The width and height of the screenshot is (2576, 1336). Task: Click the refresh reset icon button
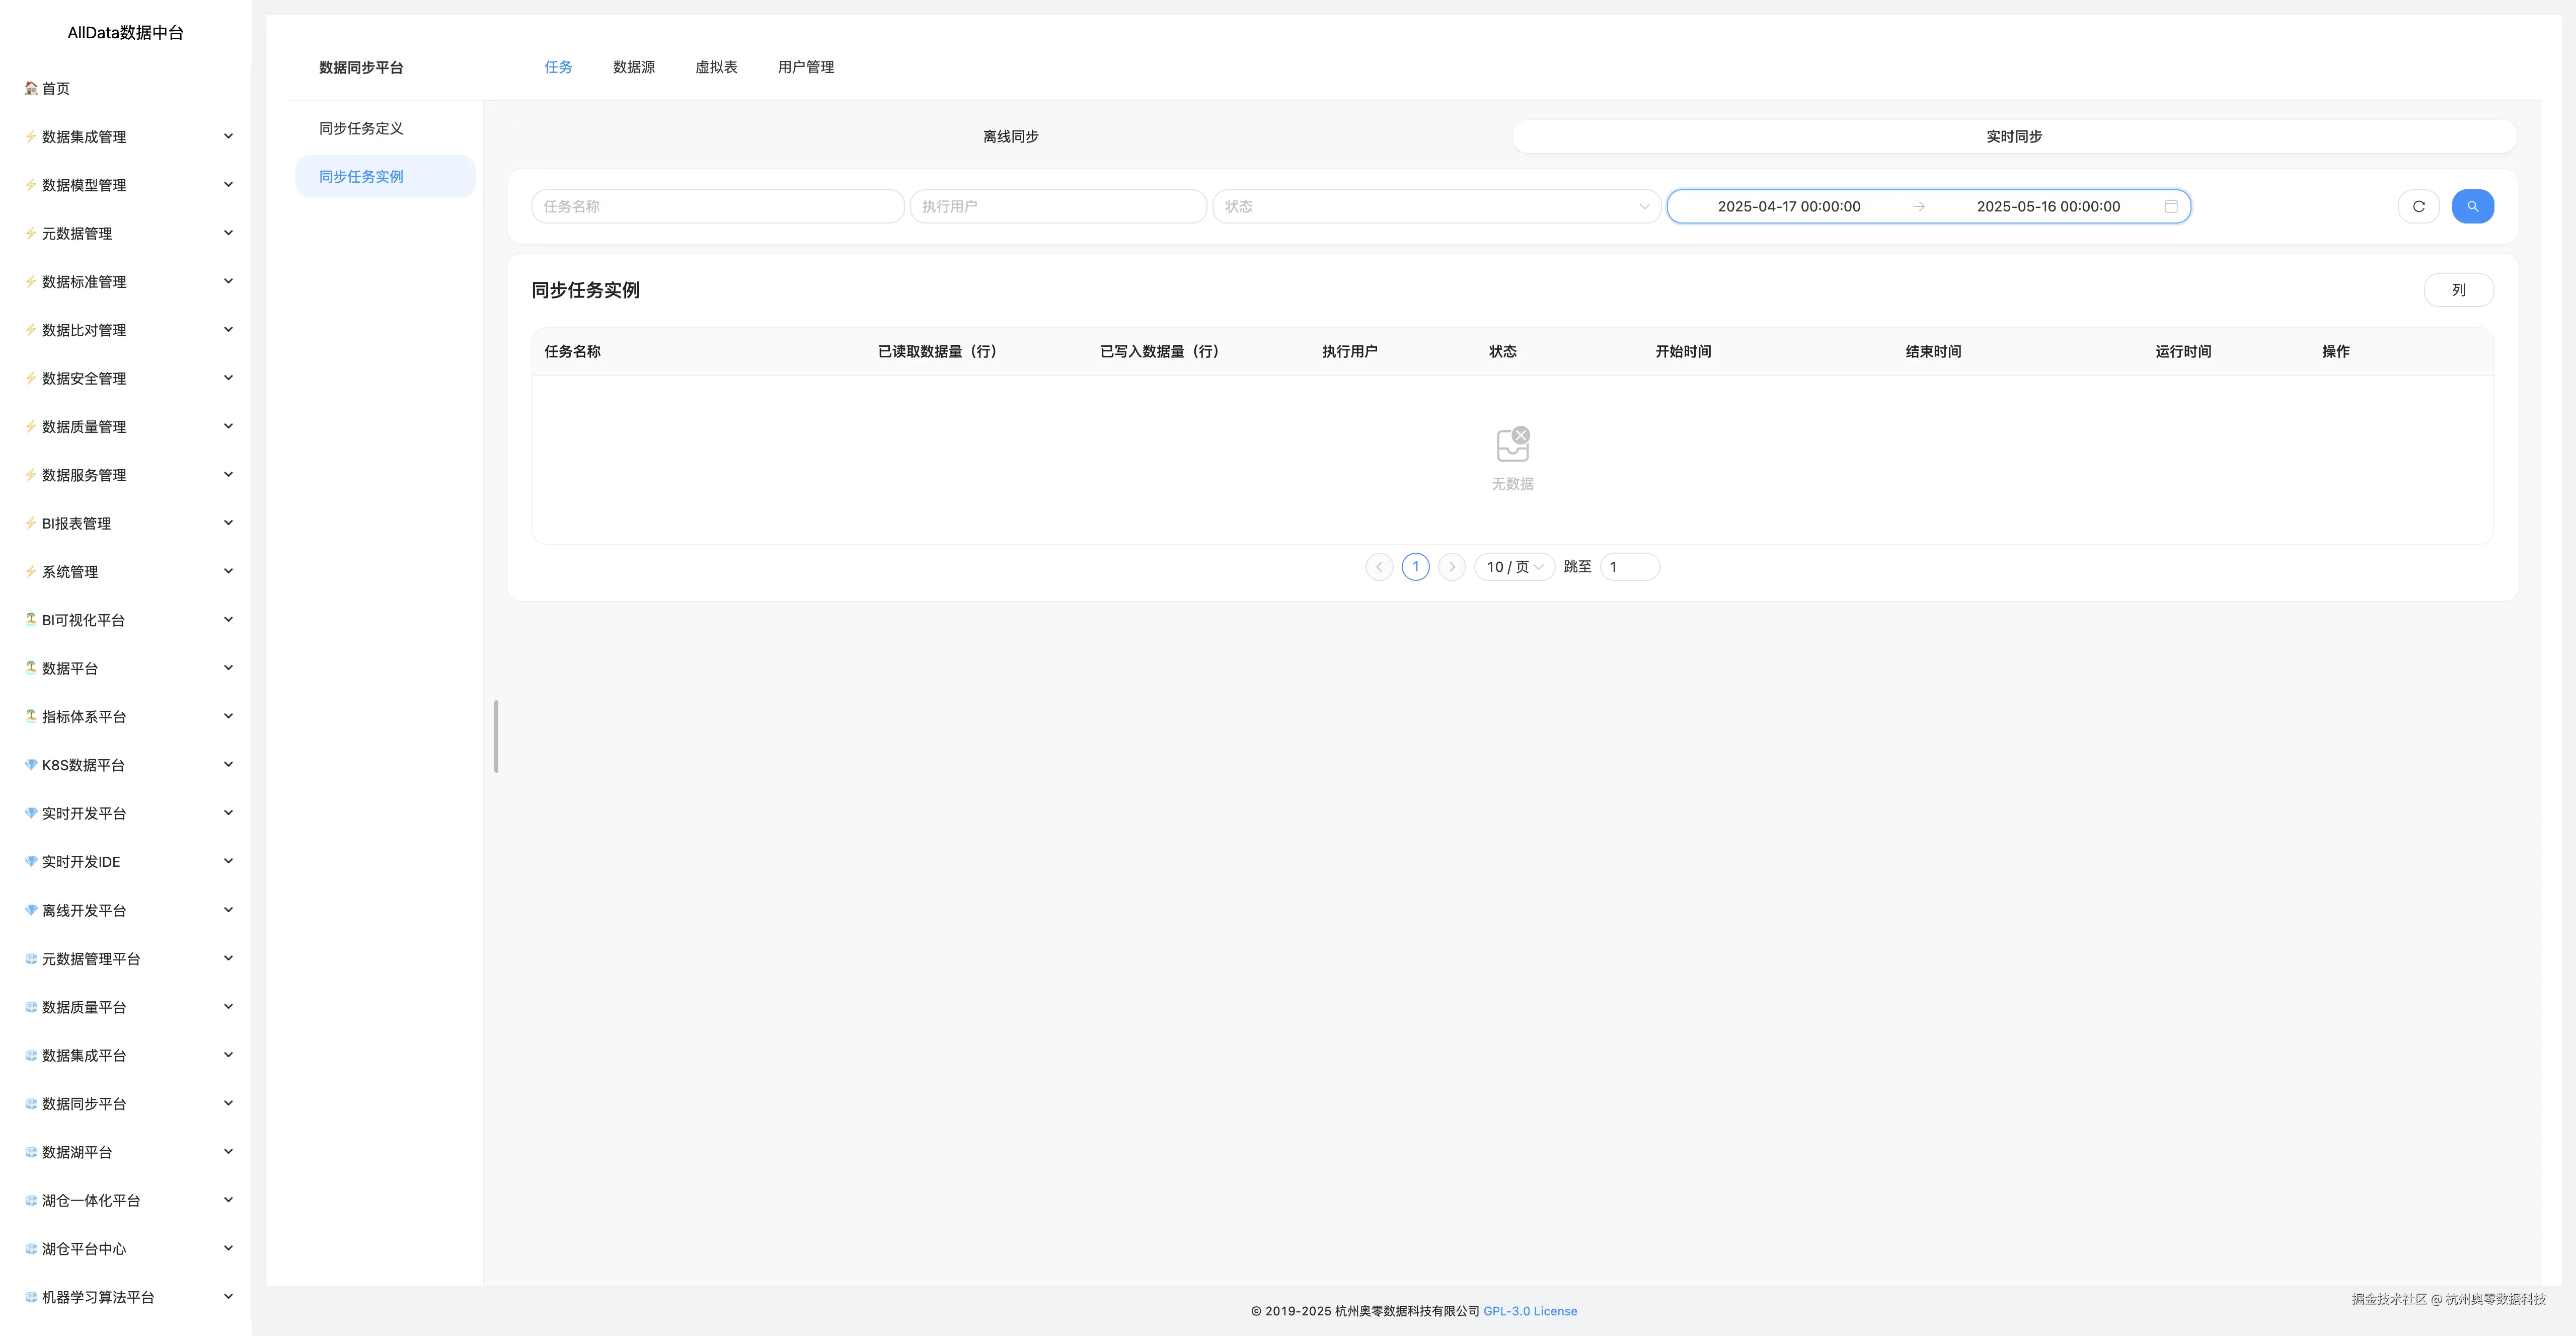(x=2418, y=206)
